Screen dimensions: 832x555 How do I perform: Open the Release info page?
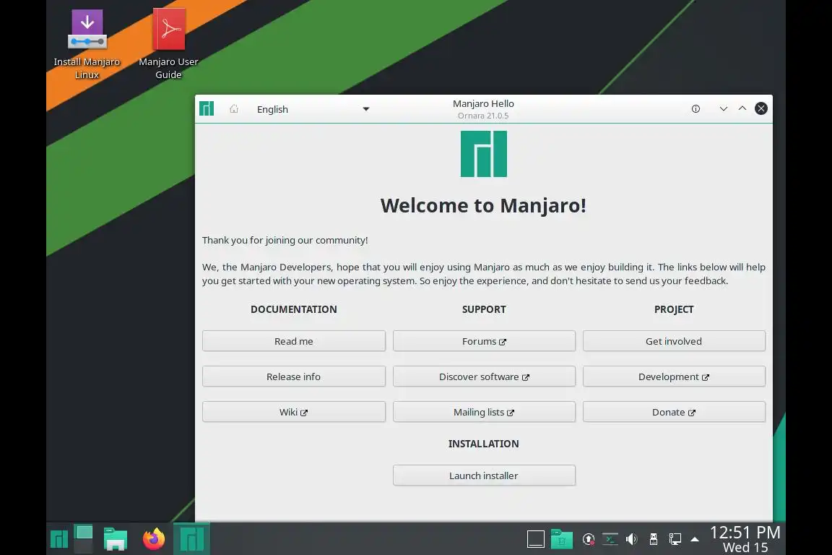click(293, 377)
